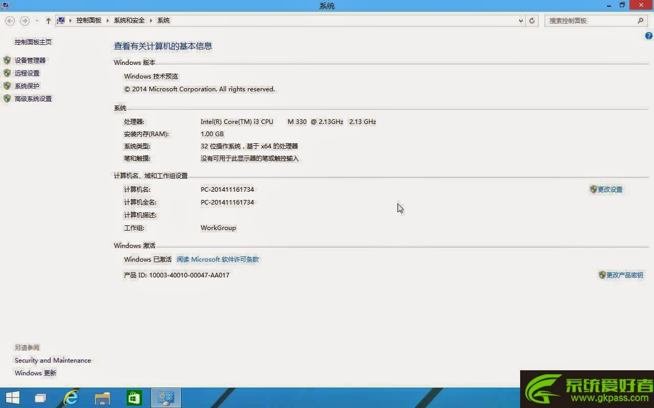Viewport: 654px width, 408px height.
Task: Click 系统 breadcrumb in address bar
Action: 163,20
